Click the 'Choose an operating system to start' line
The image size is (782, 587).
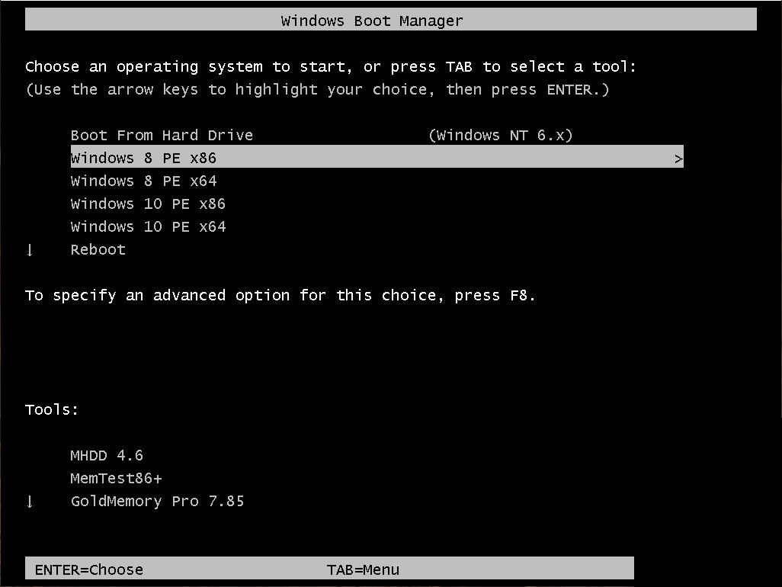tap(331, 67)
